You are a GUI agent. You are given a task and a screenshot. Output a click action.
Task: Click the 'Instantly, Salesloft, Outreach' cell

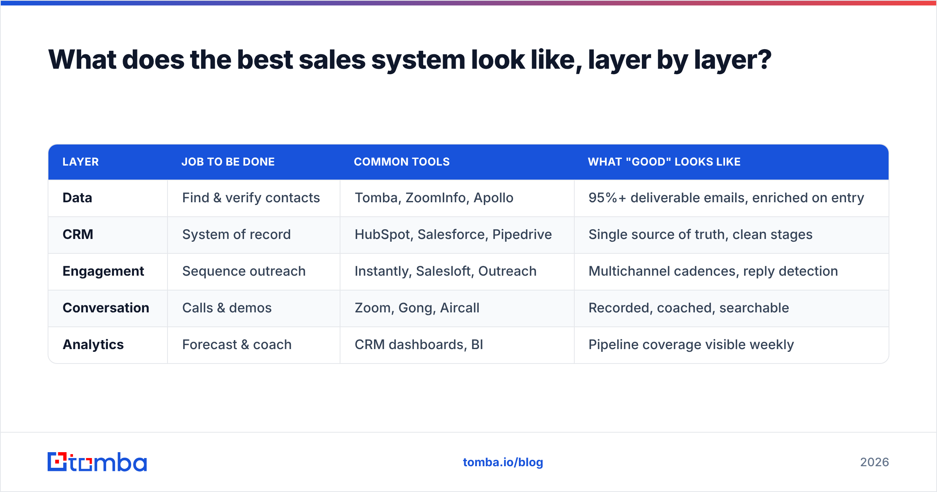point(457,271)
